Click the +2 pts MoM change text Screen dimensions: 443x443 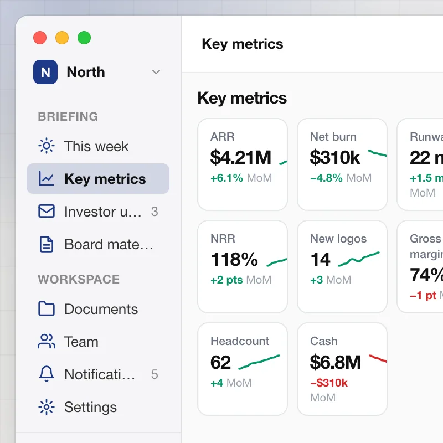coord(241,280)
